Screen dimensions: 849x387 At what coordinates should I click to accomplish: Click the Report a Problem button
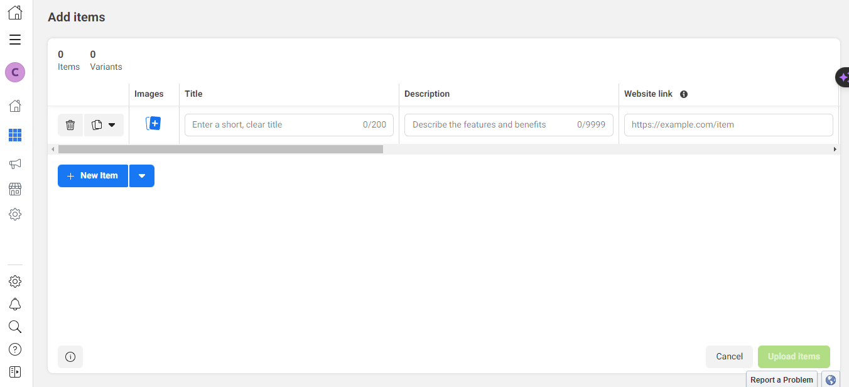click(x=781, y=379)
